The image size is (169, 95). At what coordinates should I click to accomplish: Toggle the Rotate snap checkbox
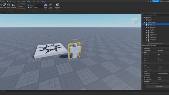point(29,5)
